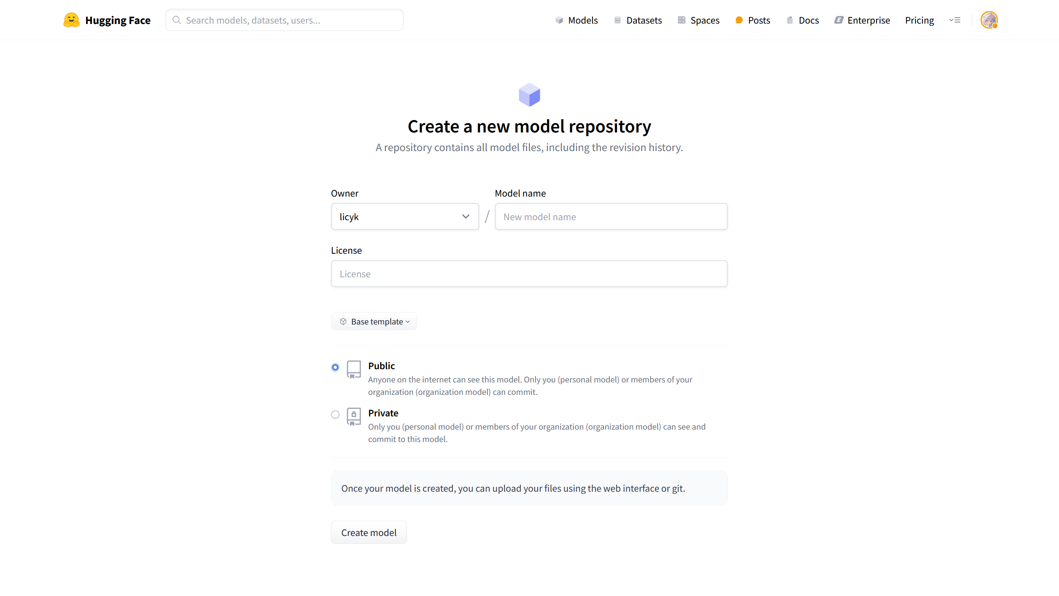Expand the Base template dropdown
This screenshot has height=596, width=1059.
(374, 322)
